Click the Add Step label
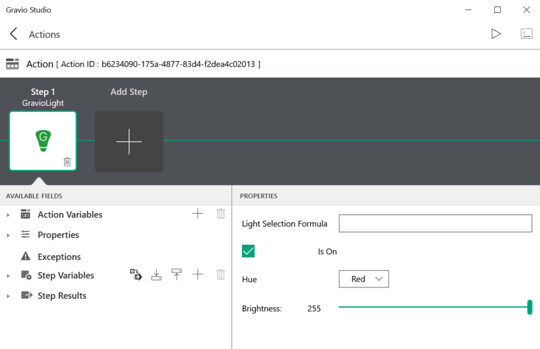The image size is (540, 349). click(x=129, y=92)
